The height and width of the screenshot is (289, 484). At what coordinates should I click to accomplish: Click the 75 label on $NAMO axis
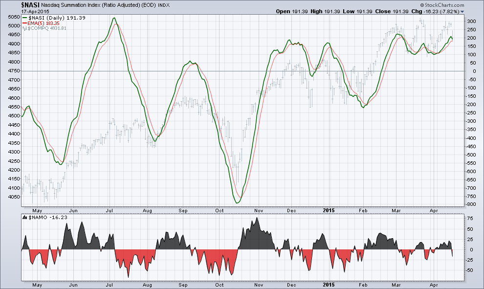[470, 219]
